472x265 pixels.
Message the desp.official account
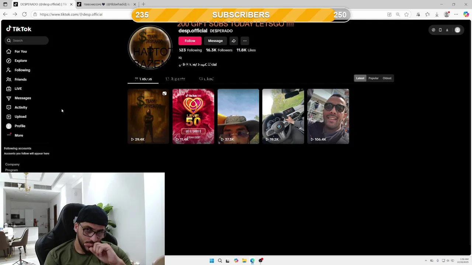[x=215, y=41]
